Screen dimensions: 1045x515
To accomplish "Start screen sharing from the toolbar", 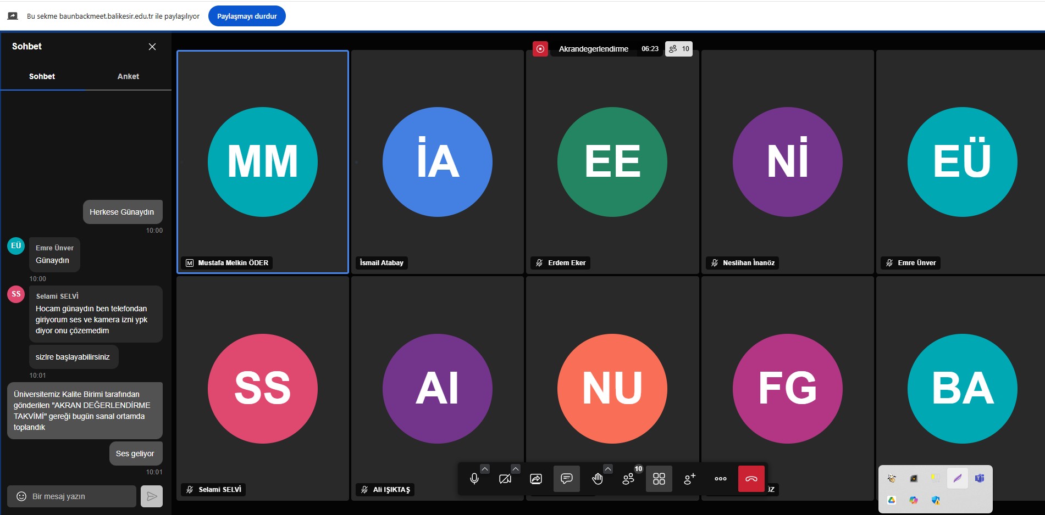I will pyautogui.click(x=536, y=479).
